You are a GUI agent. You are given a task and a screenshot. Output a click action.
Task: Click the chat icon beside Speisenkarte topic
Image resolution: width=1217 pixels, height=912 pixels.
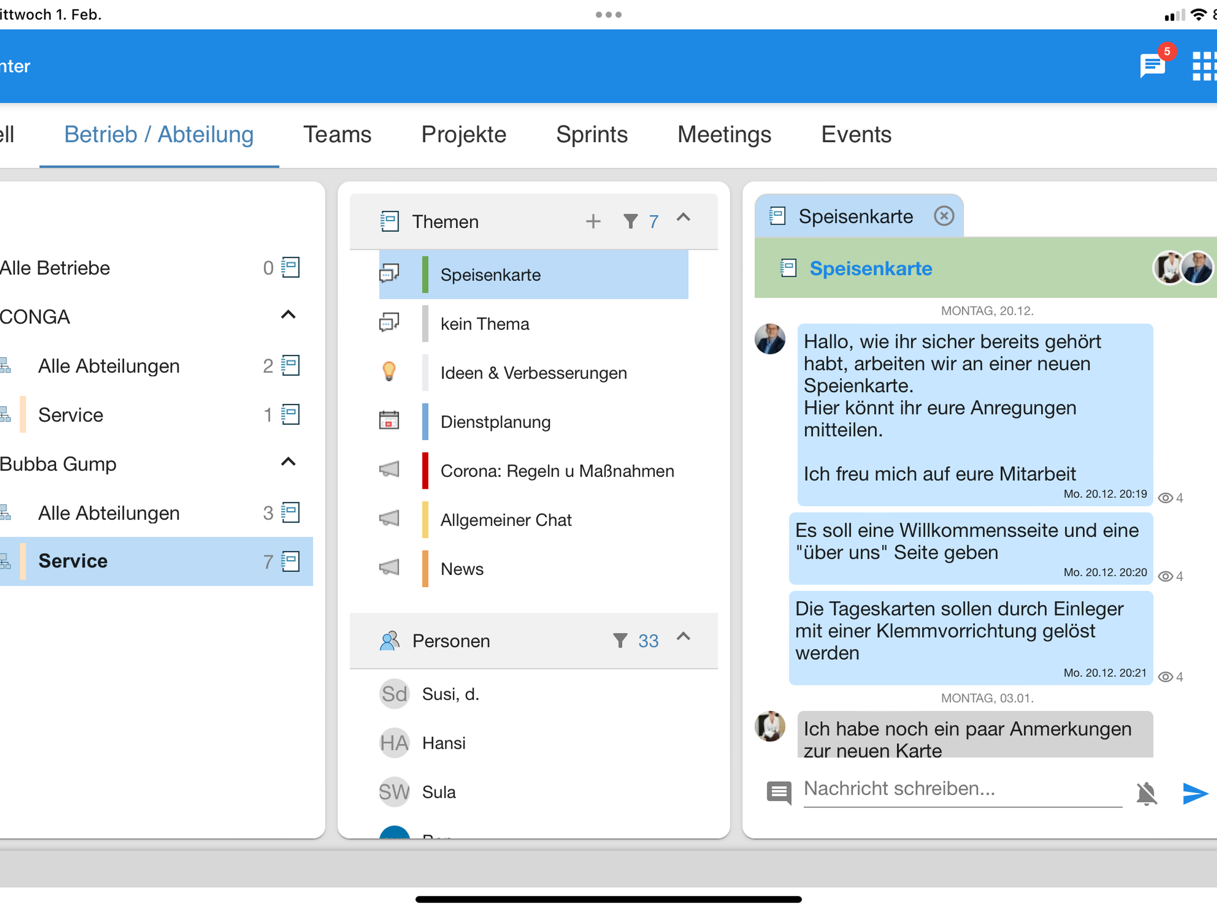[x=389, y=274]
